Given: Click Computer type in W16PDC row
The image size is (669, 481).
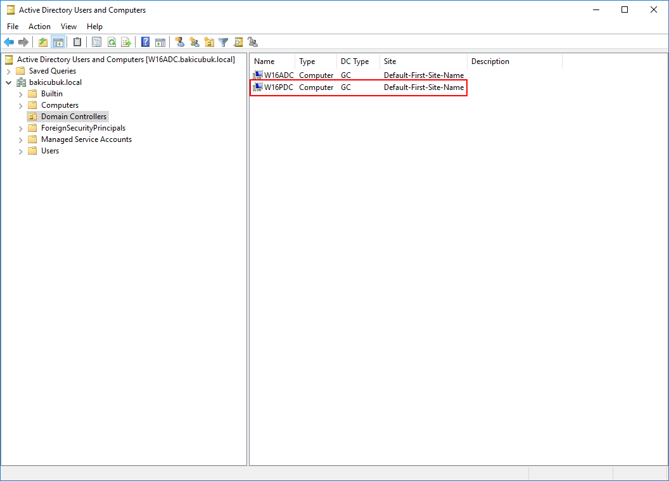Looking at the screenshot, I should coord(316,87).
